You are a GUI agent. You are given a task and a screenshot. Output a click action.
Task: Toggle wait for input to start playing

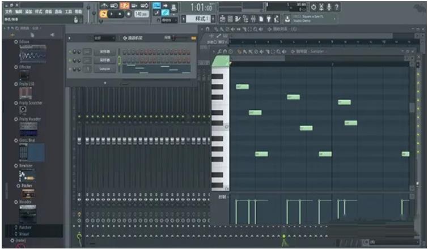pos(114,6)
